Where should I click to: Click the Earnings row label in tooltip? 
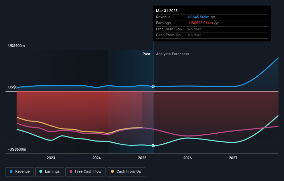click(x=163, y=23)
